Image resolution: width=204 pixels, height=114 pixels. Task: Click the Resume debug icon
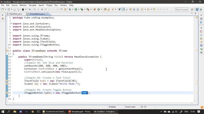pyautogui.click(x=35, y=9)
